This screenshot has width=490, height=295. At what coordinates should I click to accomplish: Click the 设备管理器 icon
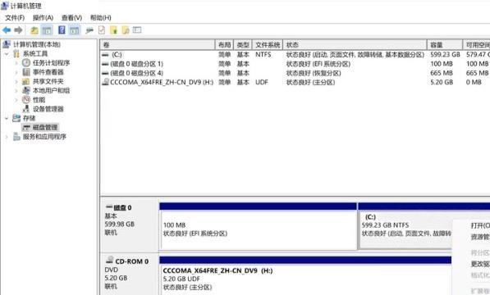click(26, 109)
